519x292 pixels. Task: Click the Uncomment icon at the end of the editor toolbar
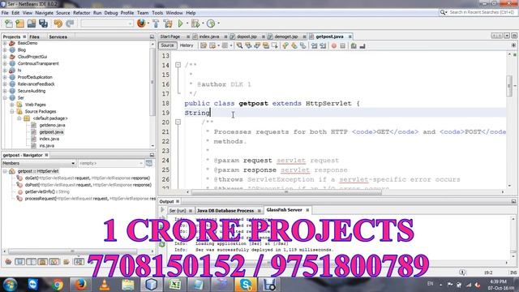[x=362, y=45]
